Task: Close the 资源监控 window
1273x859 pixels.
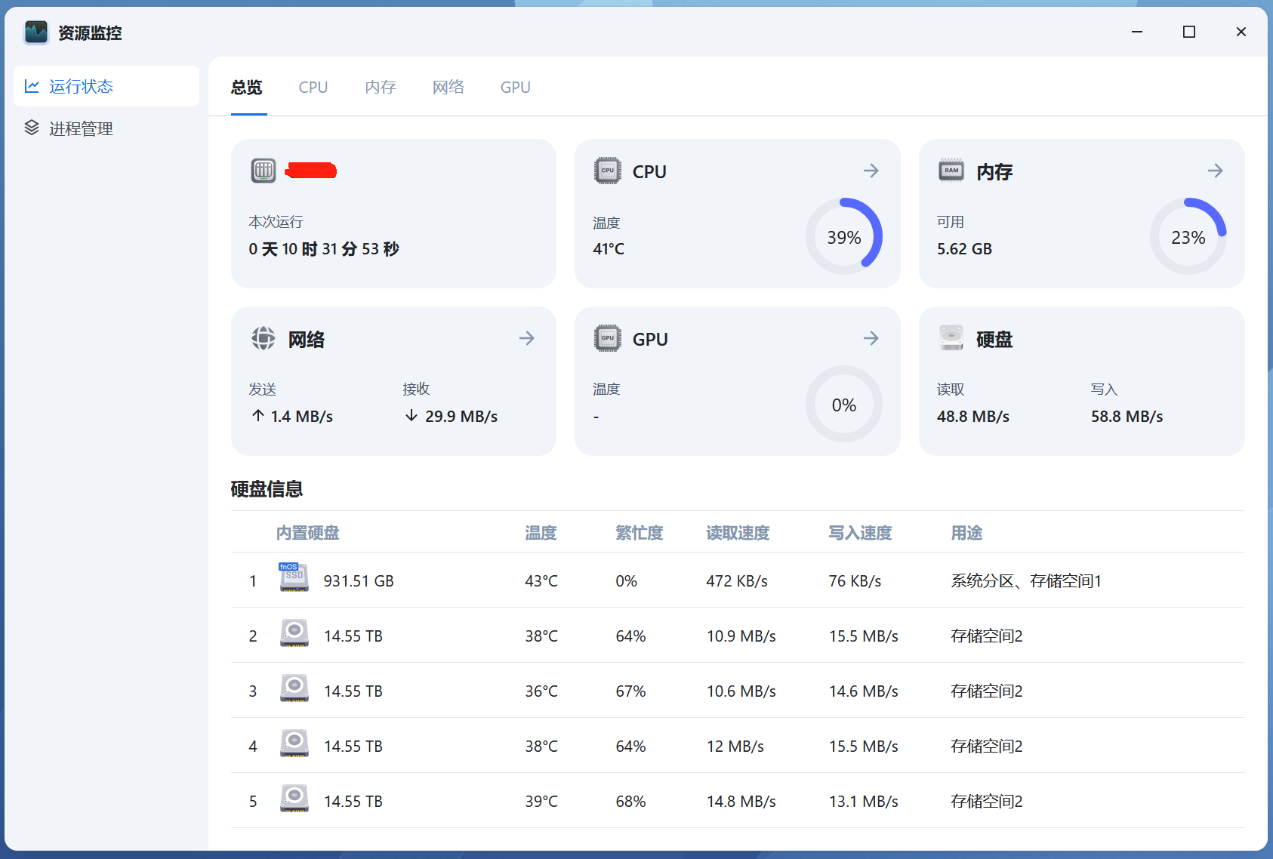Action: pos(1241,32)
